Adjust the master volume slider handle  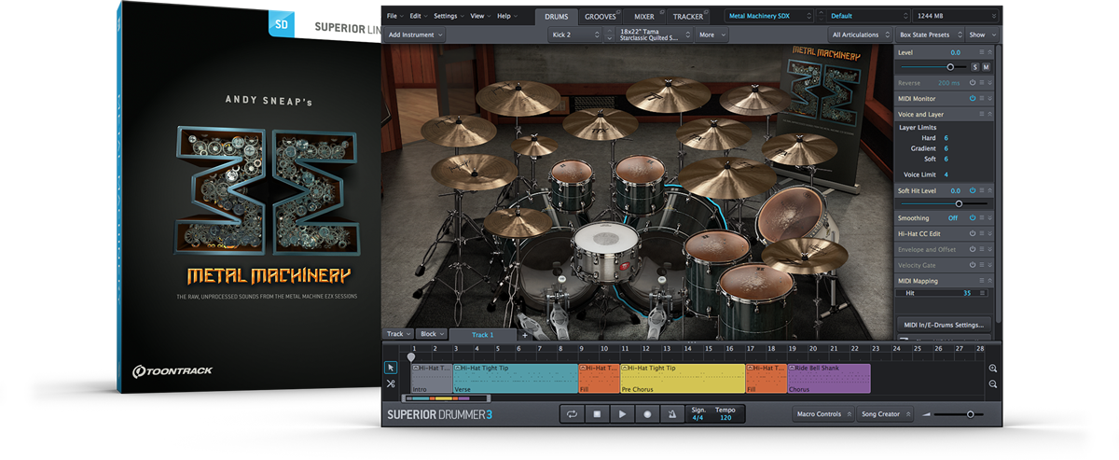[970, 414]
